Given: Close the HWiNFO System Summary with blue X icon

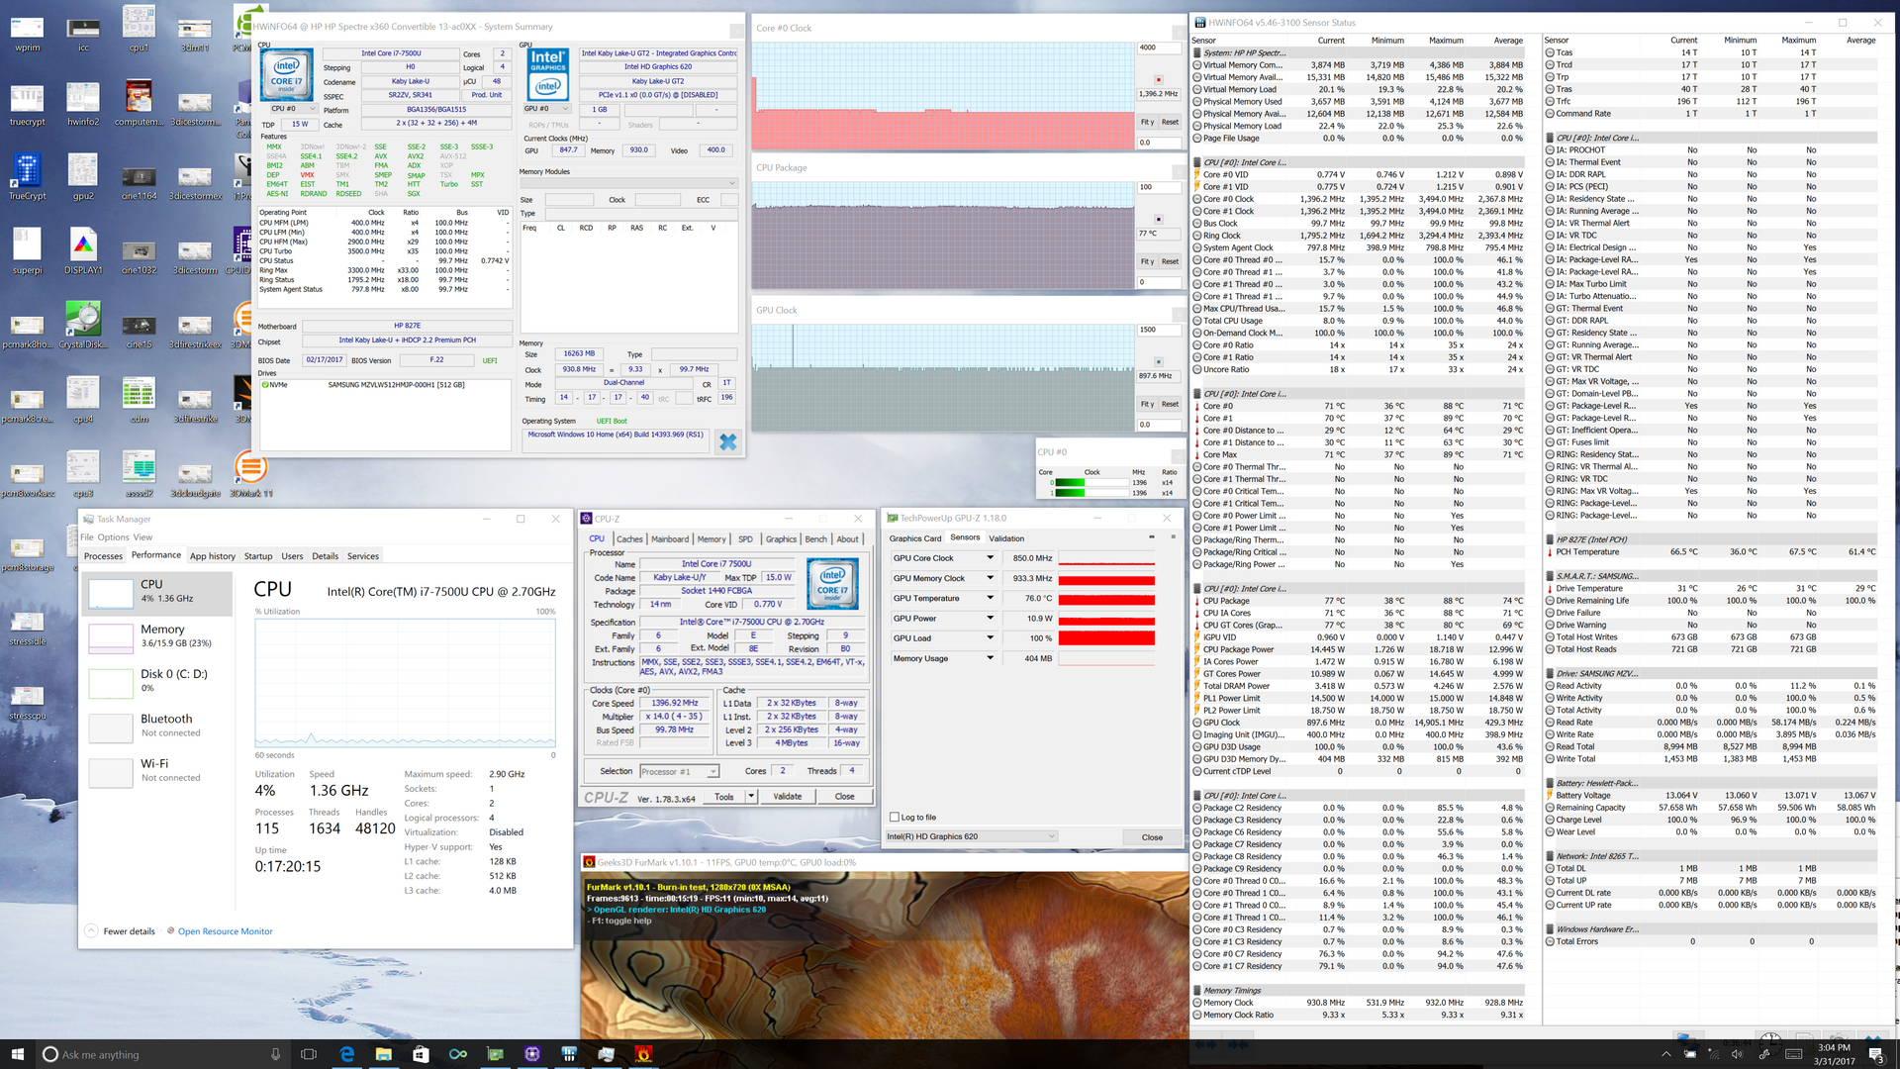Looking at the screenshot, I should (727, 442).
